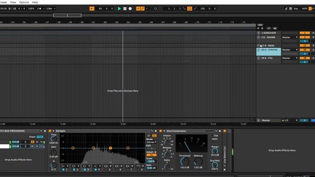Toggle Glue Compressor device activator

point(160,131)
